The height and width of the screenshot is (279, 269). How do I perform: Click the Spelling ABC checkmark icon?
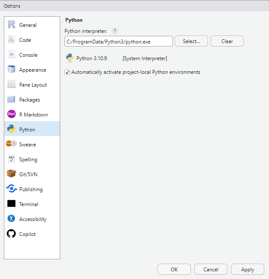12,159
